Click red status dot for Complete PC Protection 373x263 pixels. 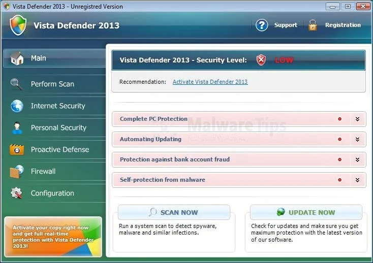pyautogui.click(x=339, y=119)
